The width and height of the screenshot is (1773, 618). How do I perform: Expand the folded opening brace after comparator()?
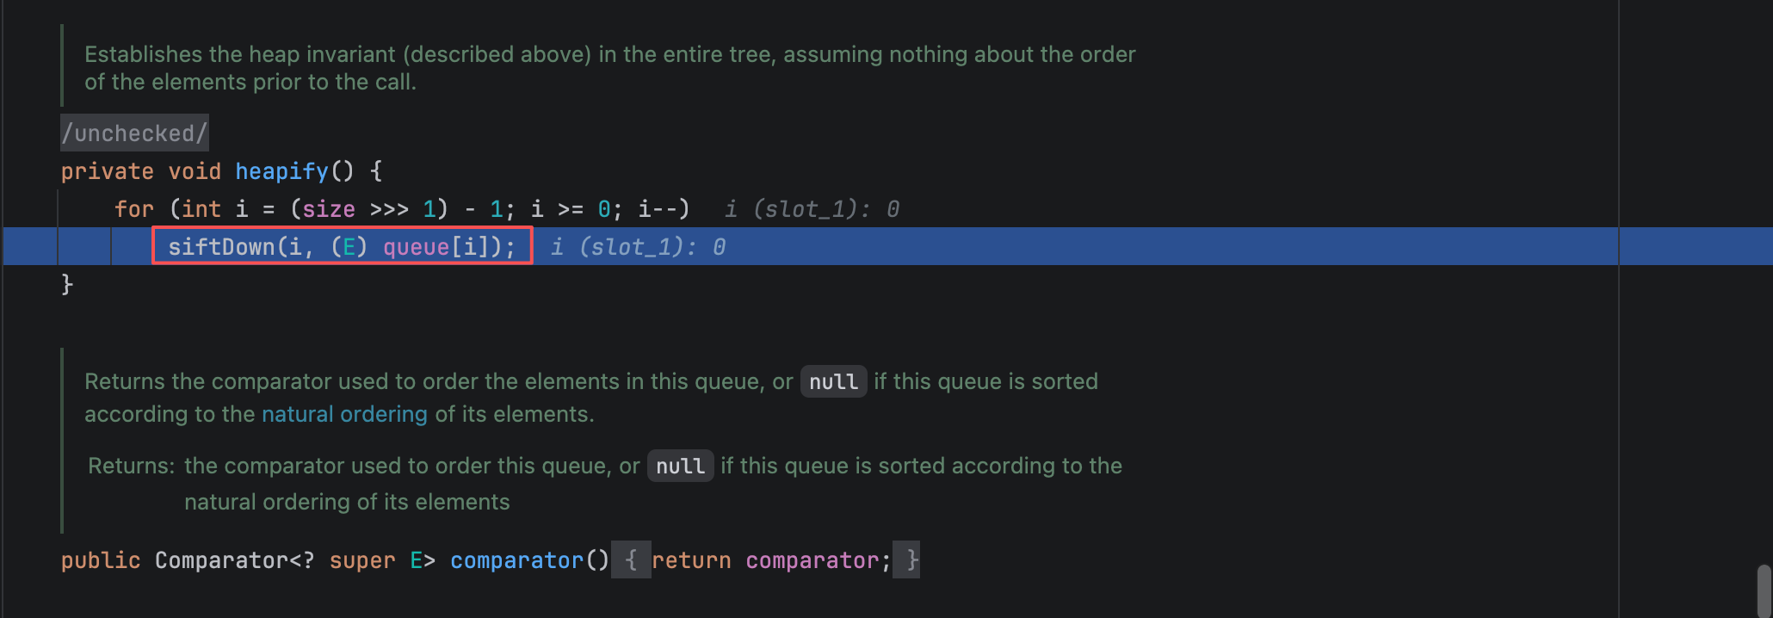[631, 560]
